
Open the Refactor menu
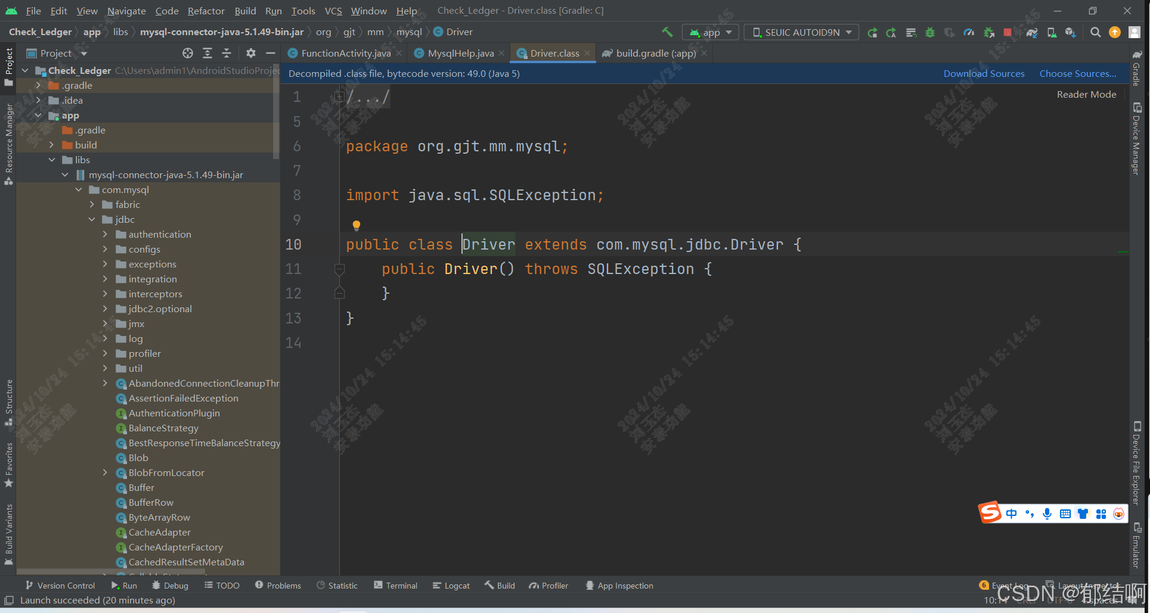206,11
